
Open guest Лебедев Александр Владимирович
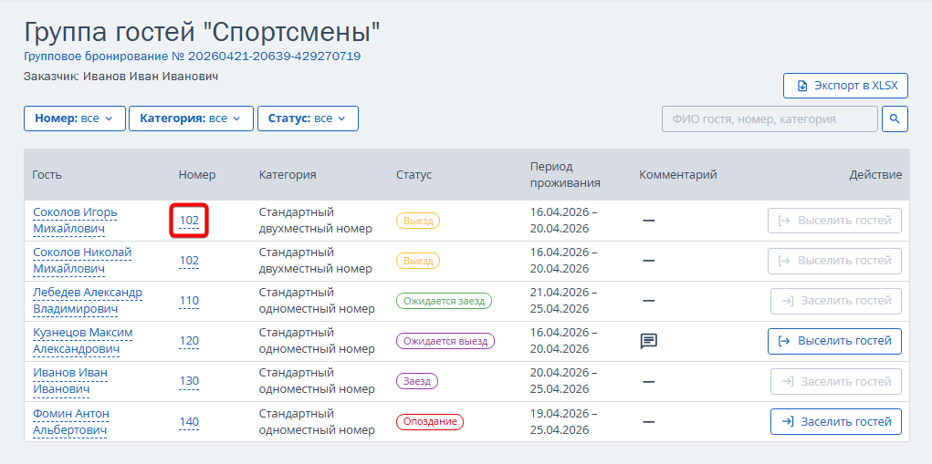(x=88, y=301)
